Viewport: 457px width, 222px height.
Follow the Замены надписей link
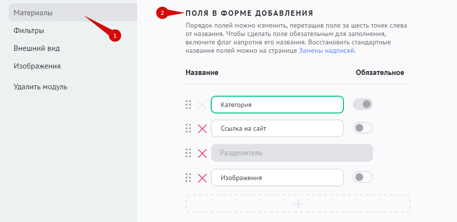click(327, 50)
